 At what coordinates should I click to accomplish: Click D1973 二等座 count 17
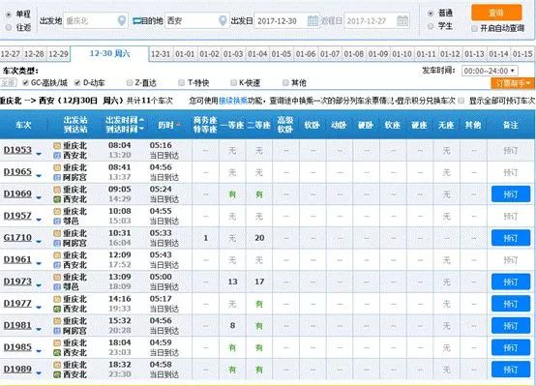click(x=259, y=282)
